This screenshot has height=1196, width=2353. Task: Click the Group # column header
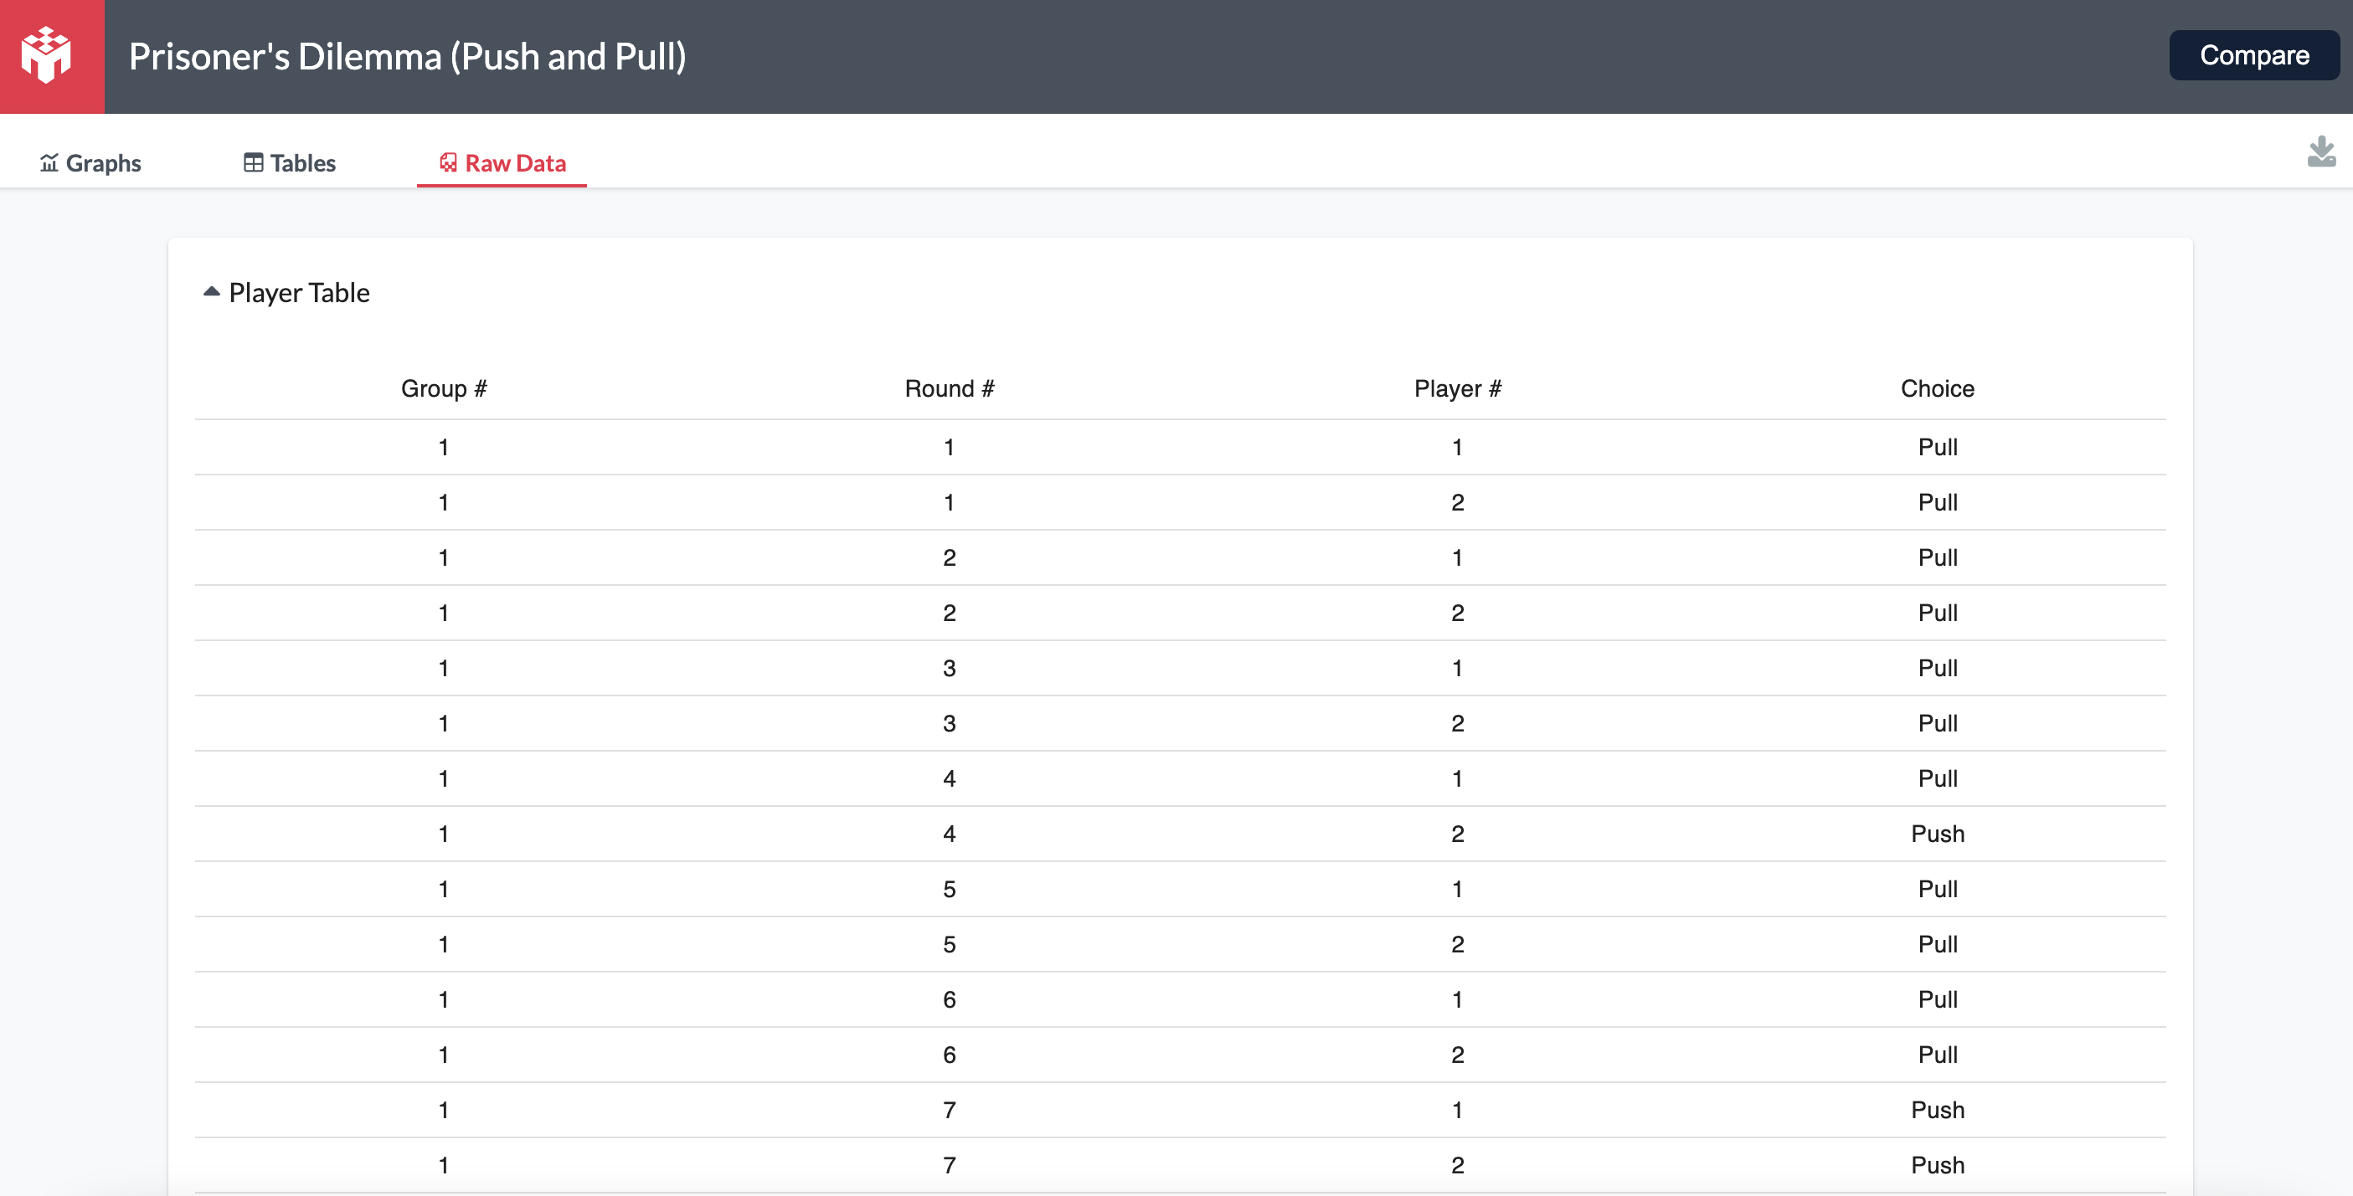444,389
